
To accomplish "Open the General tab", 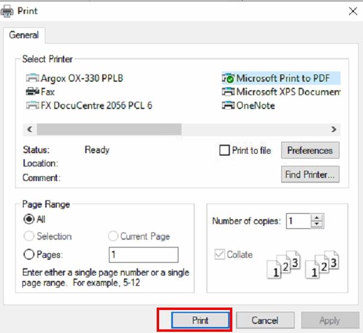I will pyautogui.click(x=24, y=35).
